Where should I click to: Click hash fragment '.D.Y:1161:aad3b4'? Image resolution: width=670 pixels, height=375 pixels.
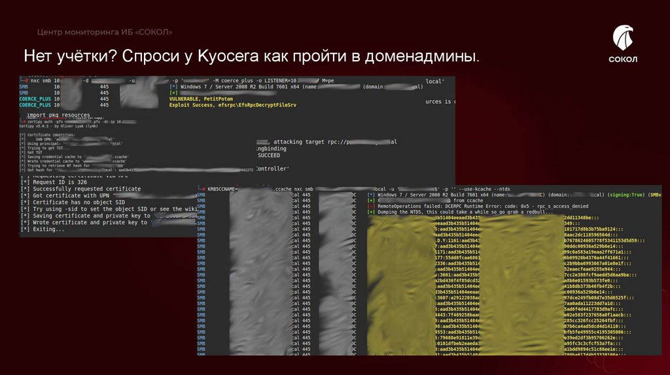tap(457, 240)
